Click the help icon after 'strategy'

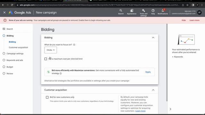pos(61,73)
